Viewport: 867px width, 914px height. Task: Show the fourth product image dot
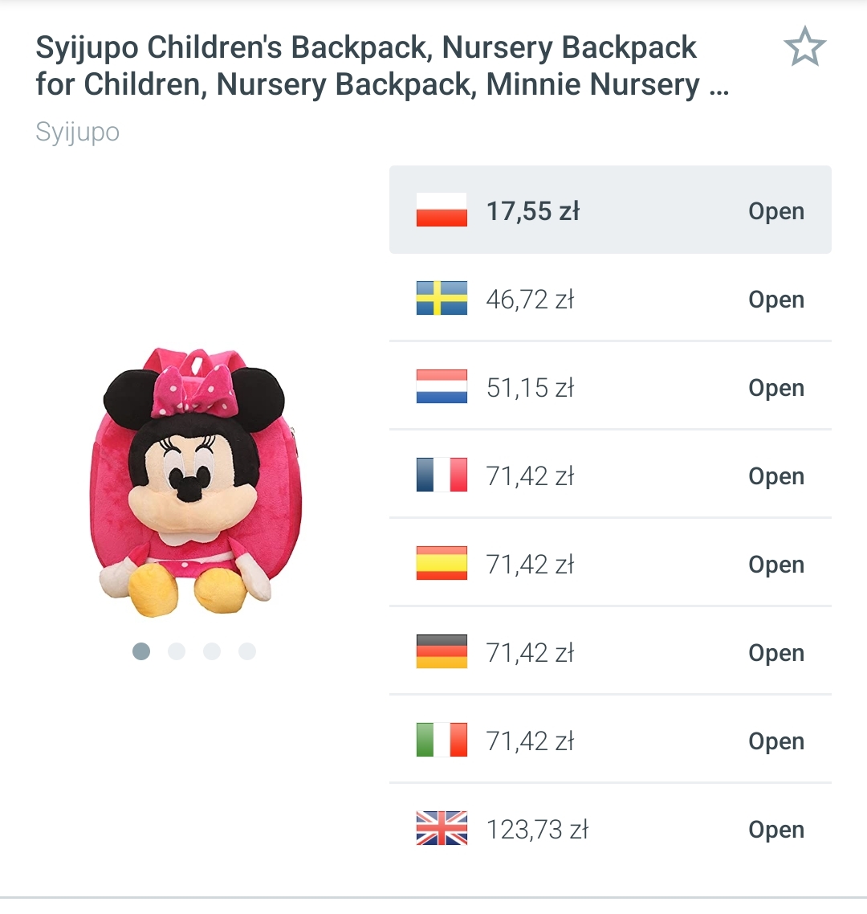[247, 651]
